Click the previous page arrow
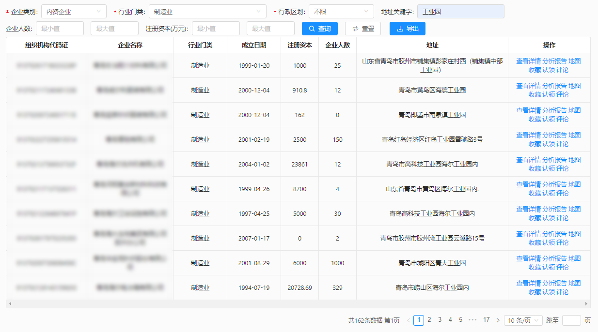598x332 pixels. [409, 320]
